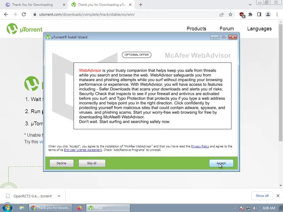Screen dimensions: 283x212
Task: Toggle the browser side panel
Action: click(259, 14)
